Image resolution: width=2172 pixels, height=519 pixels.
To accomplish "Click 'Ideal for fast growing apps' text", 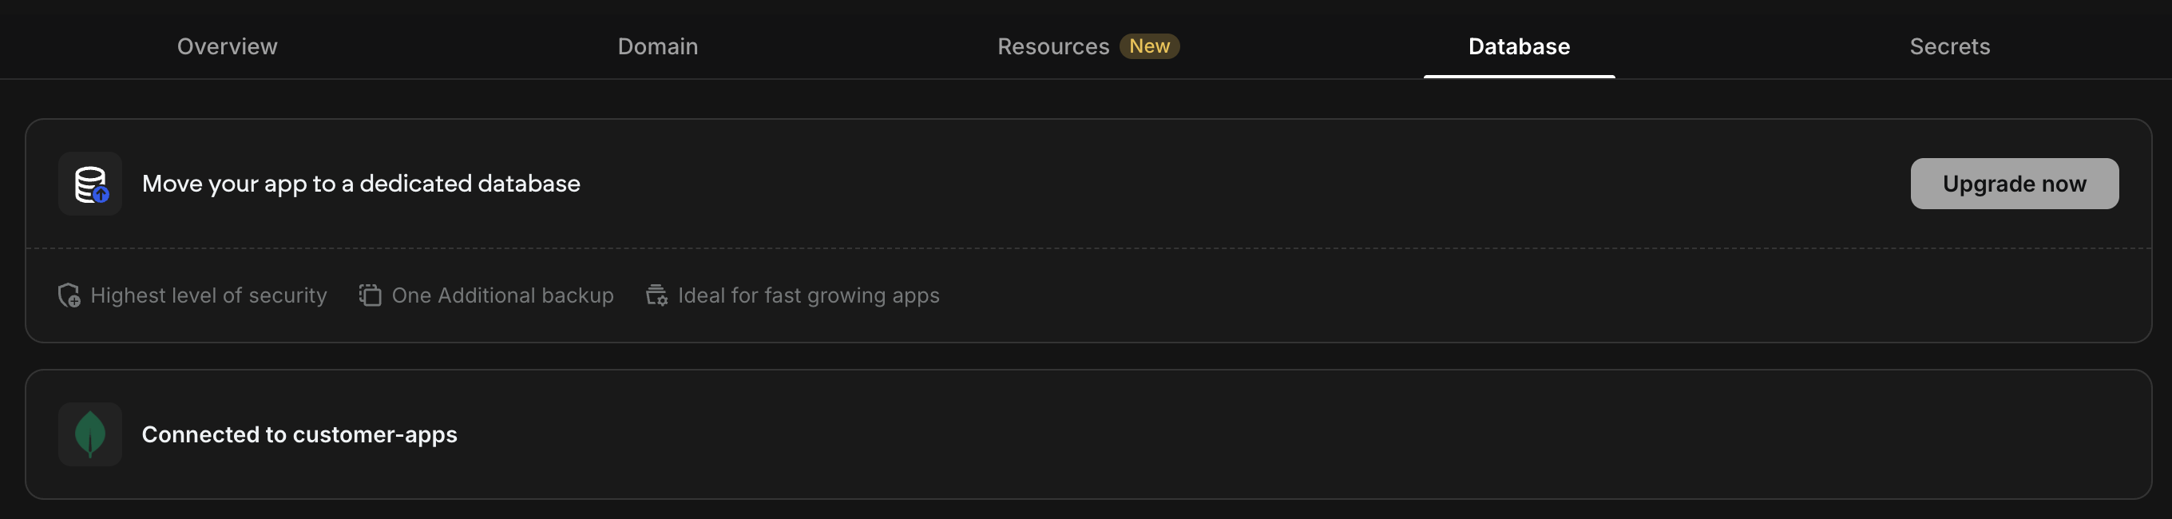I will pos(809,295).
